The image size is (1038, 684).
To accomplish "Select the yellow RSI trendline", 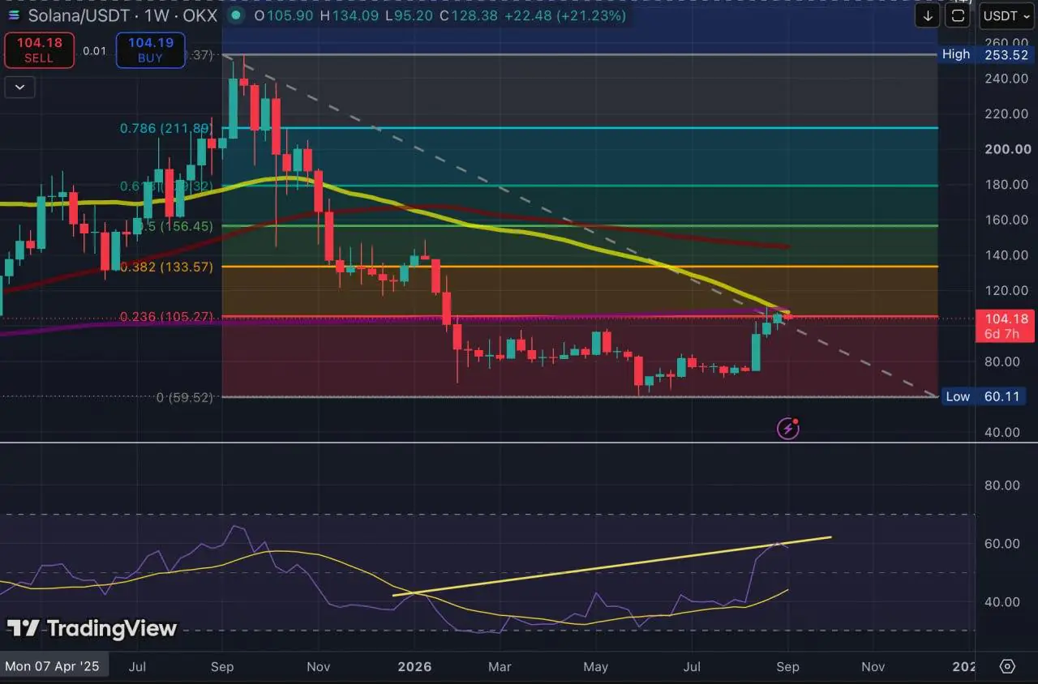I will click(612, 566).
